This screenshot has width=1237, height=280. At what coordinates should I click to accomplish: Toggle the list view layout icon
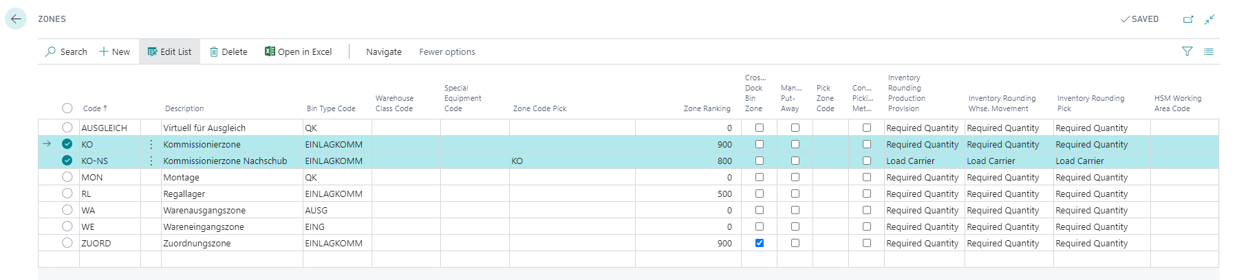pyautogui.click(x=1209, y=51)
